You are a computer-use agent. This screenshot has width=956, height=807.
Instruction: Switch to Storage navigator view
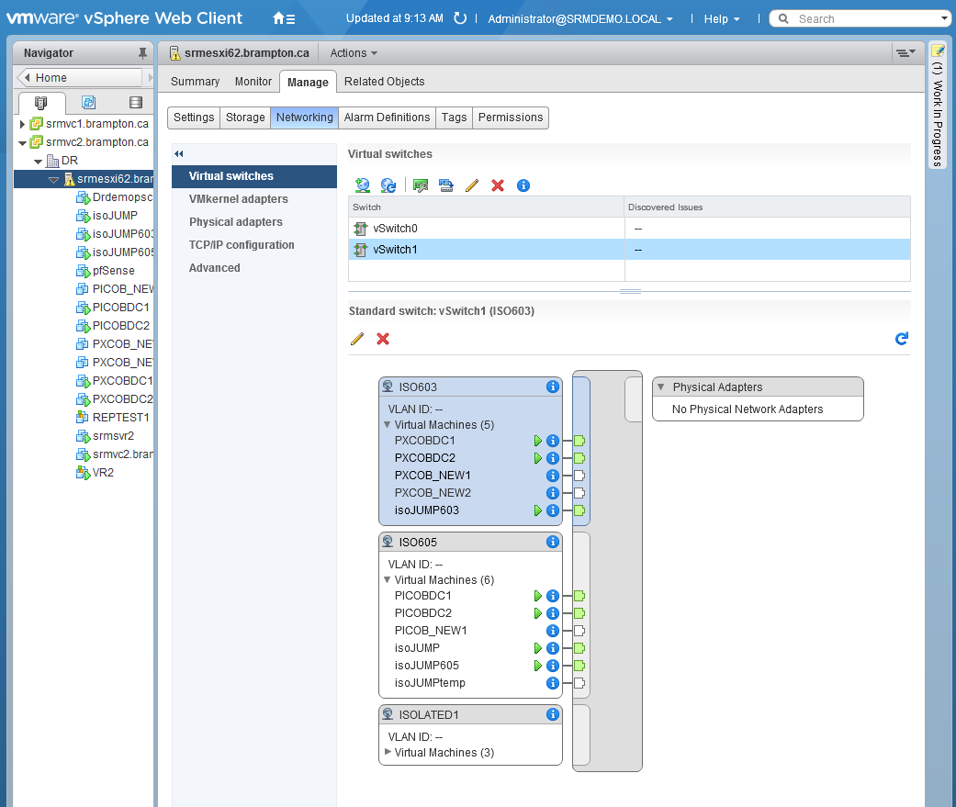pos(136,103)
